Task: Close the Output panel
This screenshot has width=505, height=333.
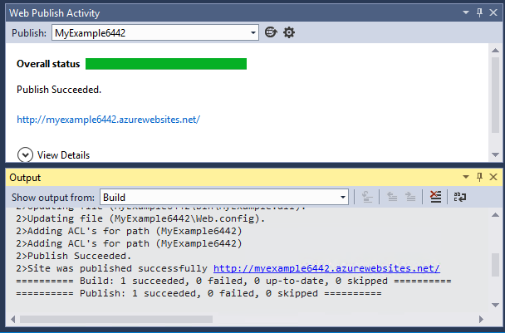Action: point(493,177)
